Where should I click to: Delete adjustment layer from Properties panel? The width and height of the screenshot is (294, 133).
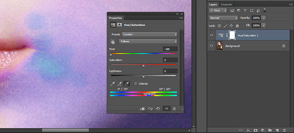click(174, 108)
